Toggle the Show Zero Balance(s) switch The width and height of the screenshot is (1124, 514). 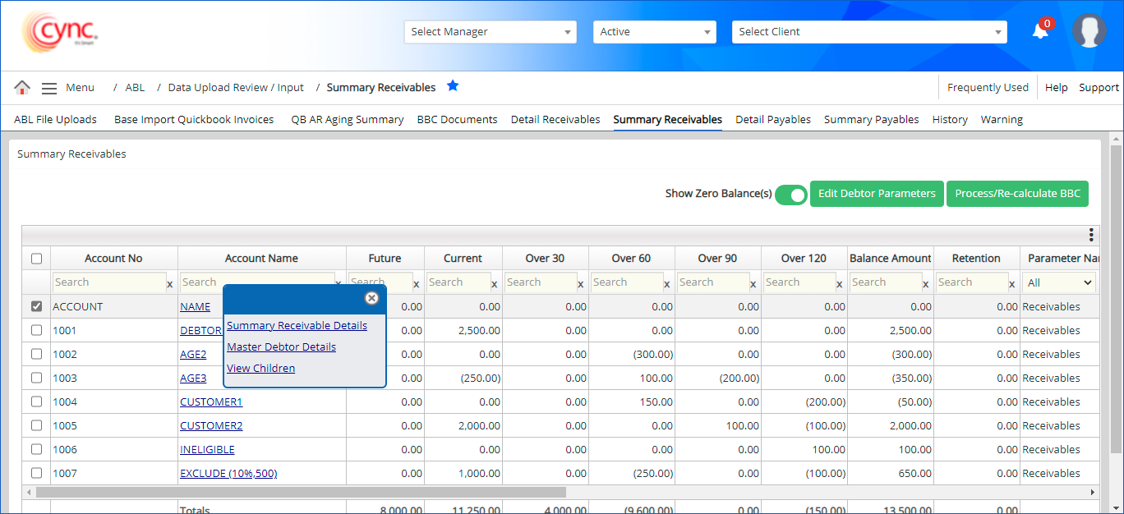click(790, 195)
